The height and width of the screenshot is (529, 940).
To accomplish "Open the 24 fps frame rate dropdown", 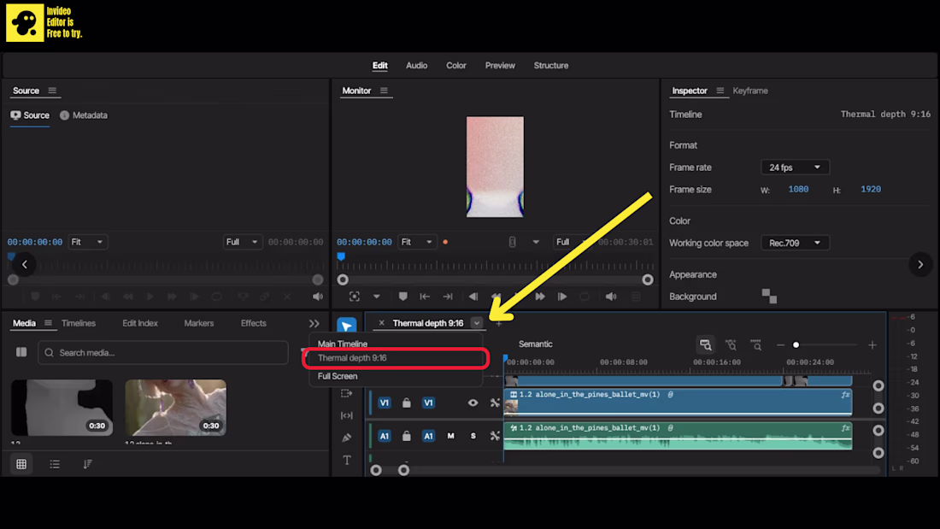I will click(x=795, y=168).
